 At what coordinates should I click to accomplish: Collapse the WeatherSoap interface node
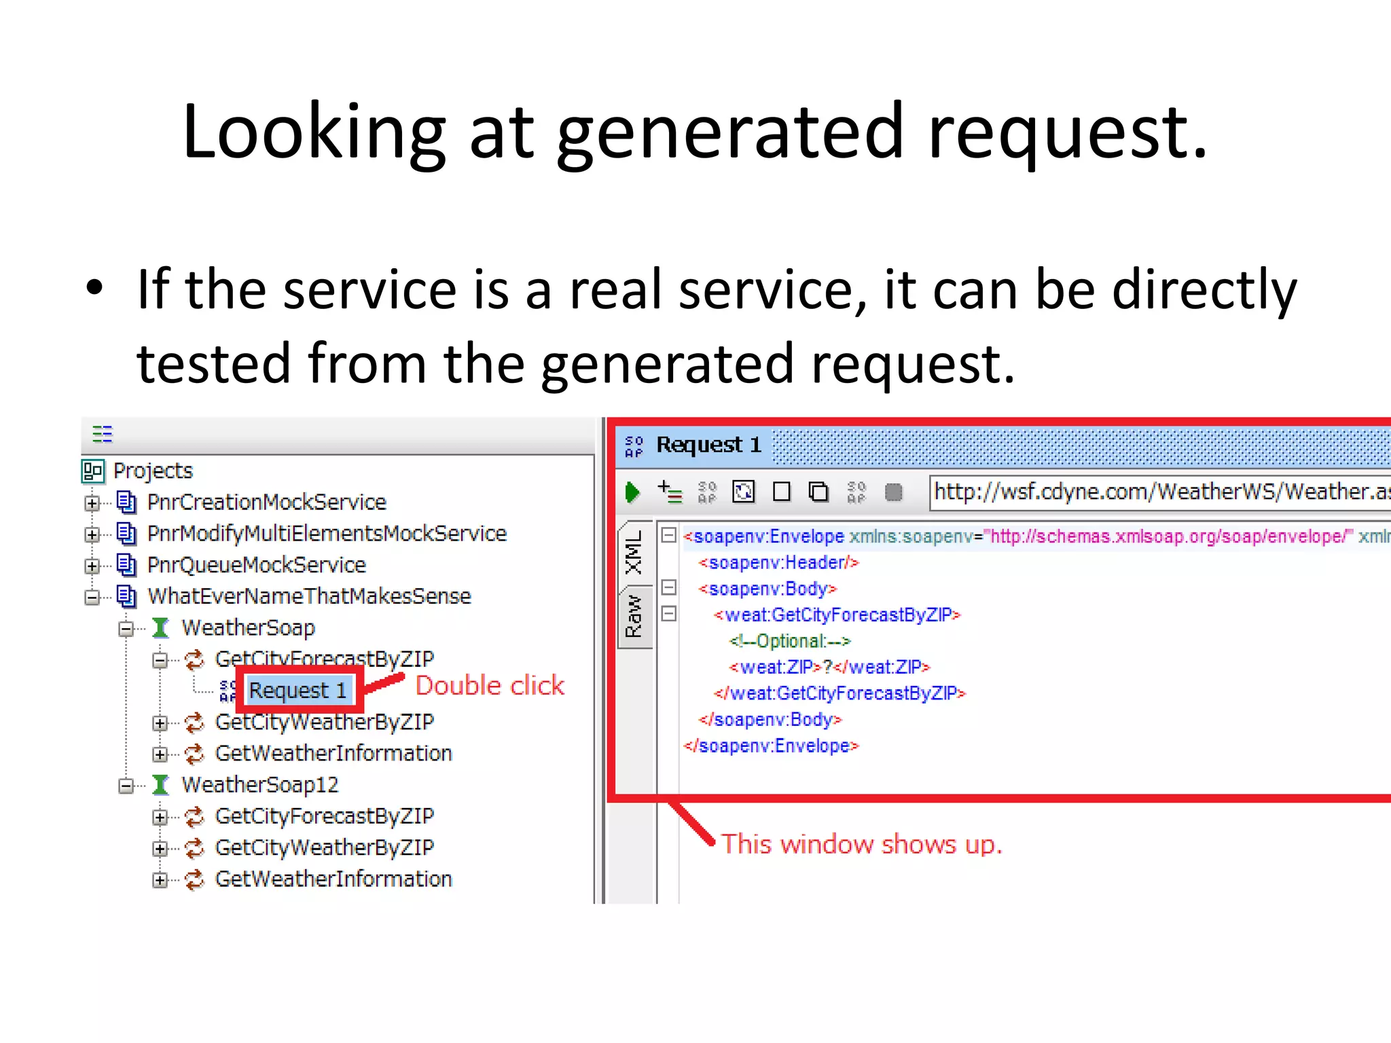tap(126, 629)
